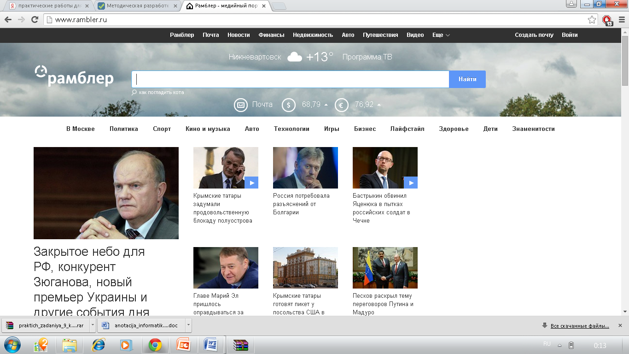The image size is (629, 354).
Task: Click the page vertical scrollbar thumb
Action: (x=625, y=61)
